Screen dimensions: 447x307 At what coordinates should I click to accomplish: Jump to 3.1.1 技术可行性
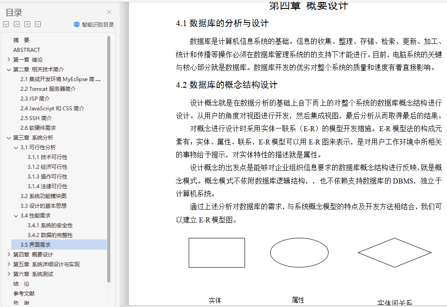click(x=47, y=157)
